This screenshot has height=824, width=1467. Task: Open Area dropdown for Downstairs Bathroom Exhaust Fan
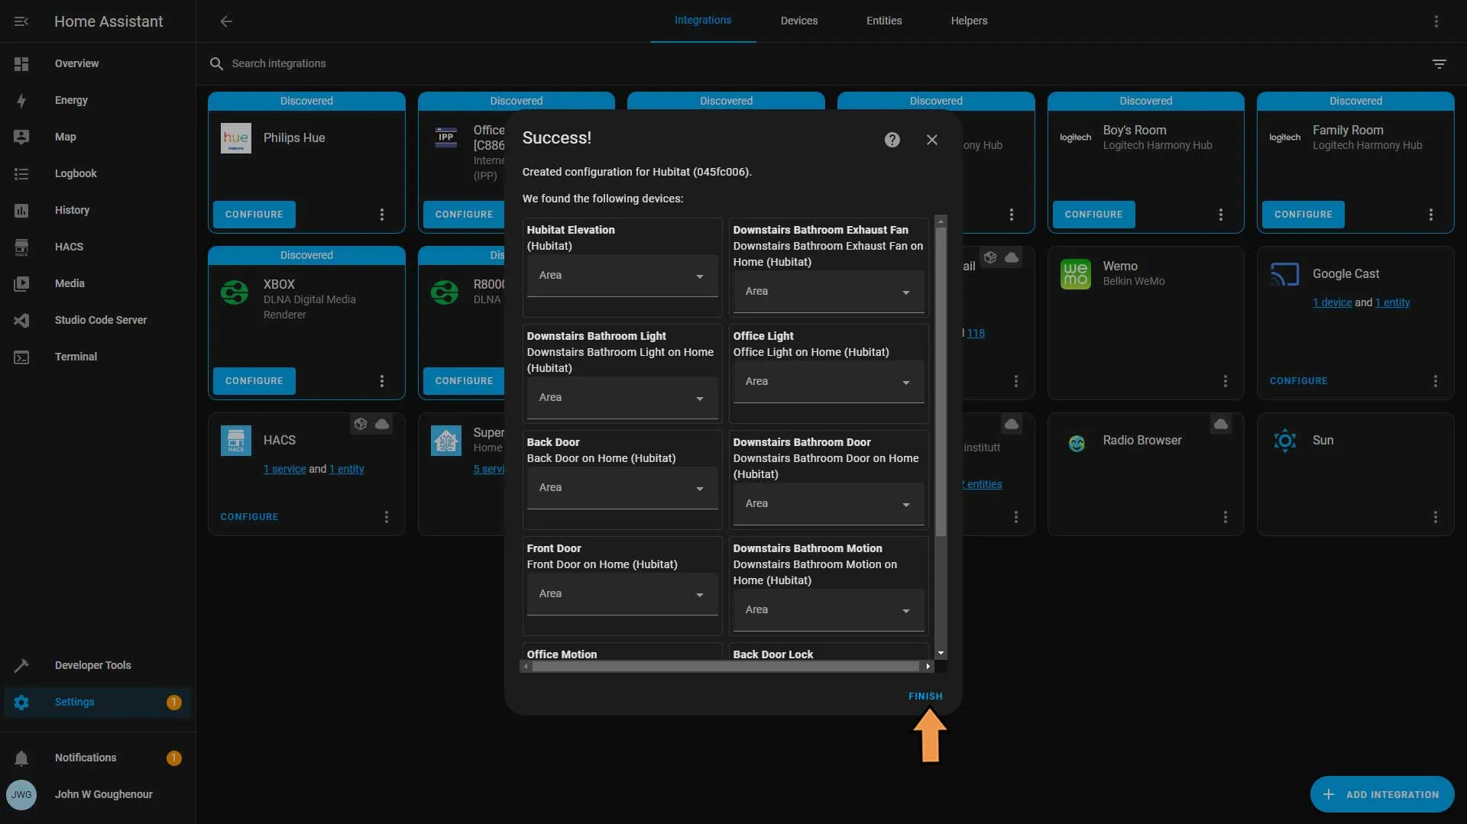tap(828, 292)
